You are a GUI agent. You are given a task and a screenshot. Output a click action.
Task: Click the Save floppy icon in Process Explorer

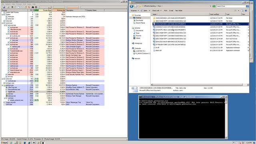pyautogui.click(x=4, y=7)
